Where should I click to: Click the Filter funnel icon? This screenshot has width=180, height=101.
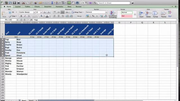click(x=63, y=3)
